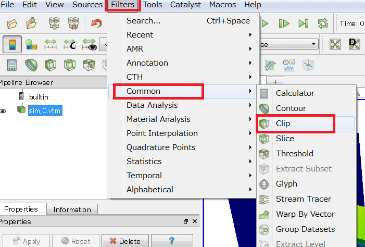Click the Undo arrow icon
365x247 pixels.
[x=96, y=23]
